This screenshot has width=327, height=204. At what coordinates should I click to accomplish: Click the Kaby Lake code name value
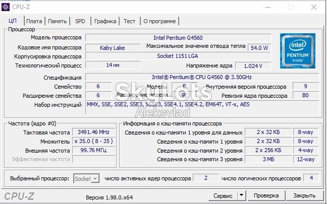[113, 48]
